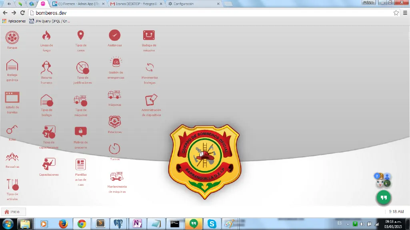
Task: Open the Roles key icon
Action: 12,130
